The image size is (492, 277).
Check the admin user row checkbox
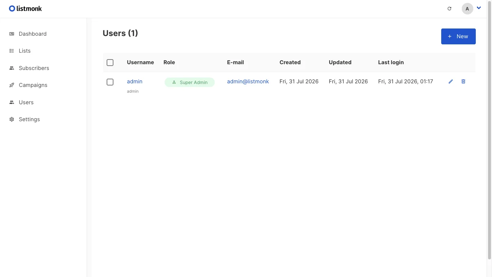pos(110,82)
